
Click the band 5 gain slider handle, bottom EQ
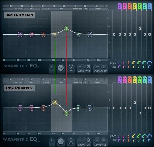click(140, 113)
